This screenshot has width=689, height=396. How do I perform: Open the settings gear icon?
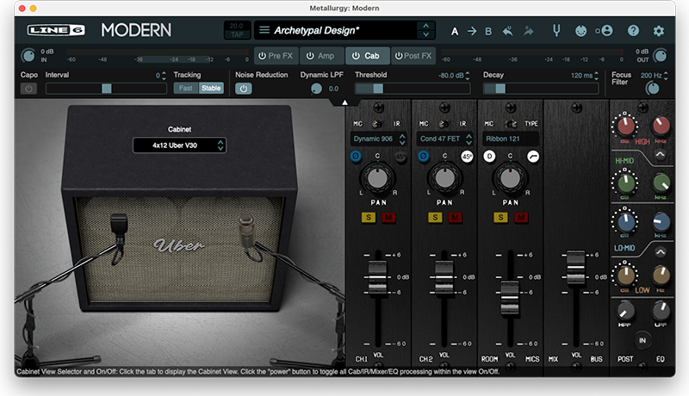tap(658, 31)
